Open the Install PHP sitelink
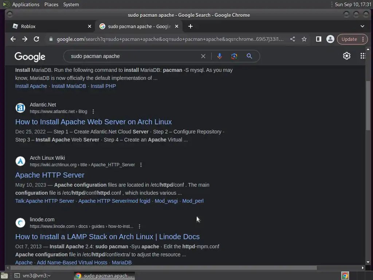This screenshot has width=373, height=280. [103, 86]
